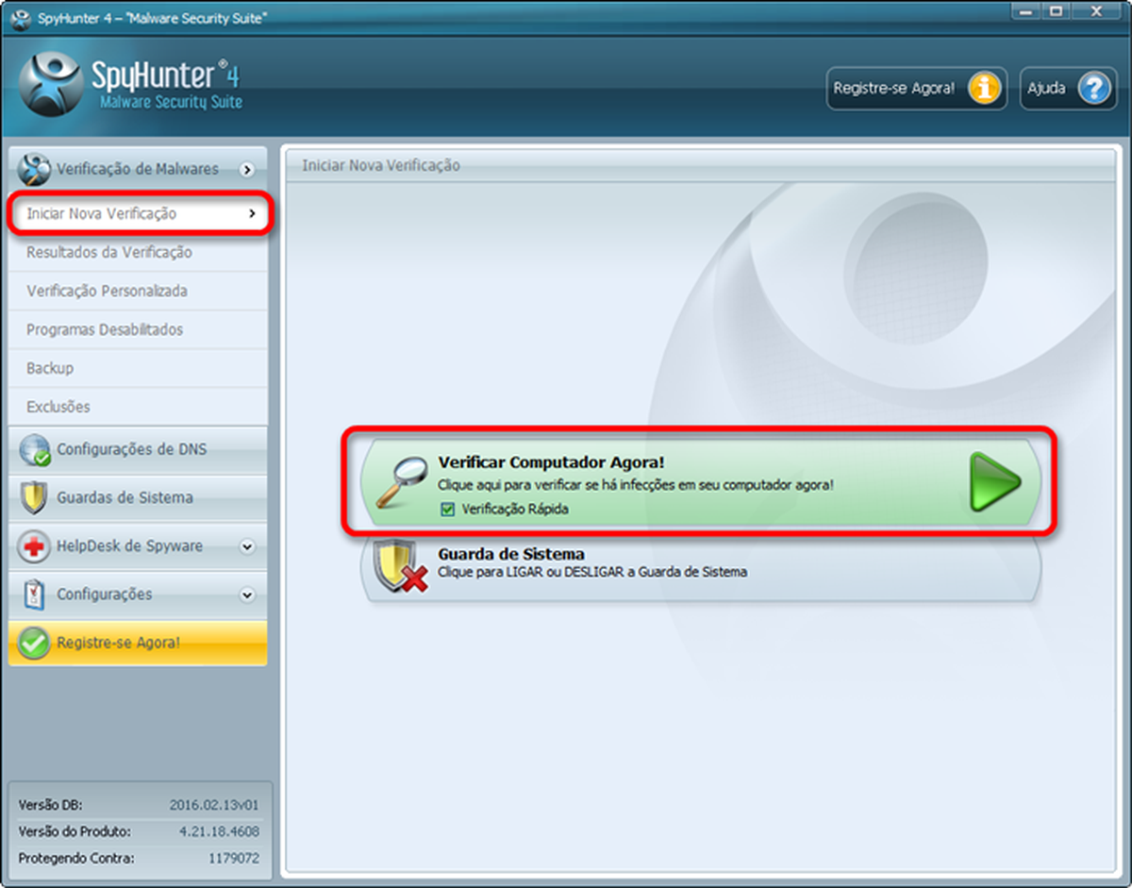Expand the HelpDesk de Spyware section
The image size is (1132, 888).
[247, 546]
